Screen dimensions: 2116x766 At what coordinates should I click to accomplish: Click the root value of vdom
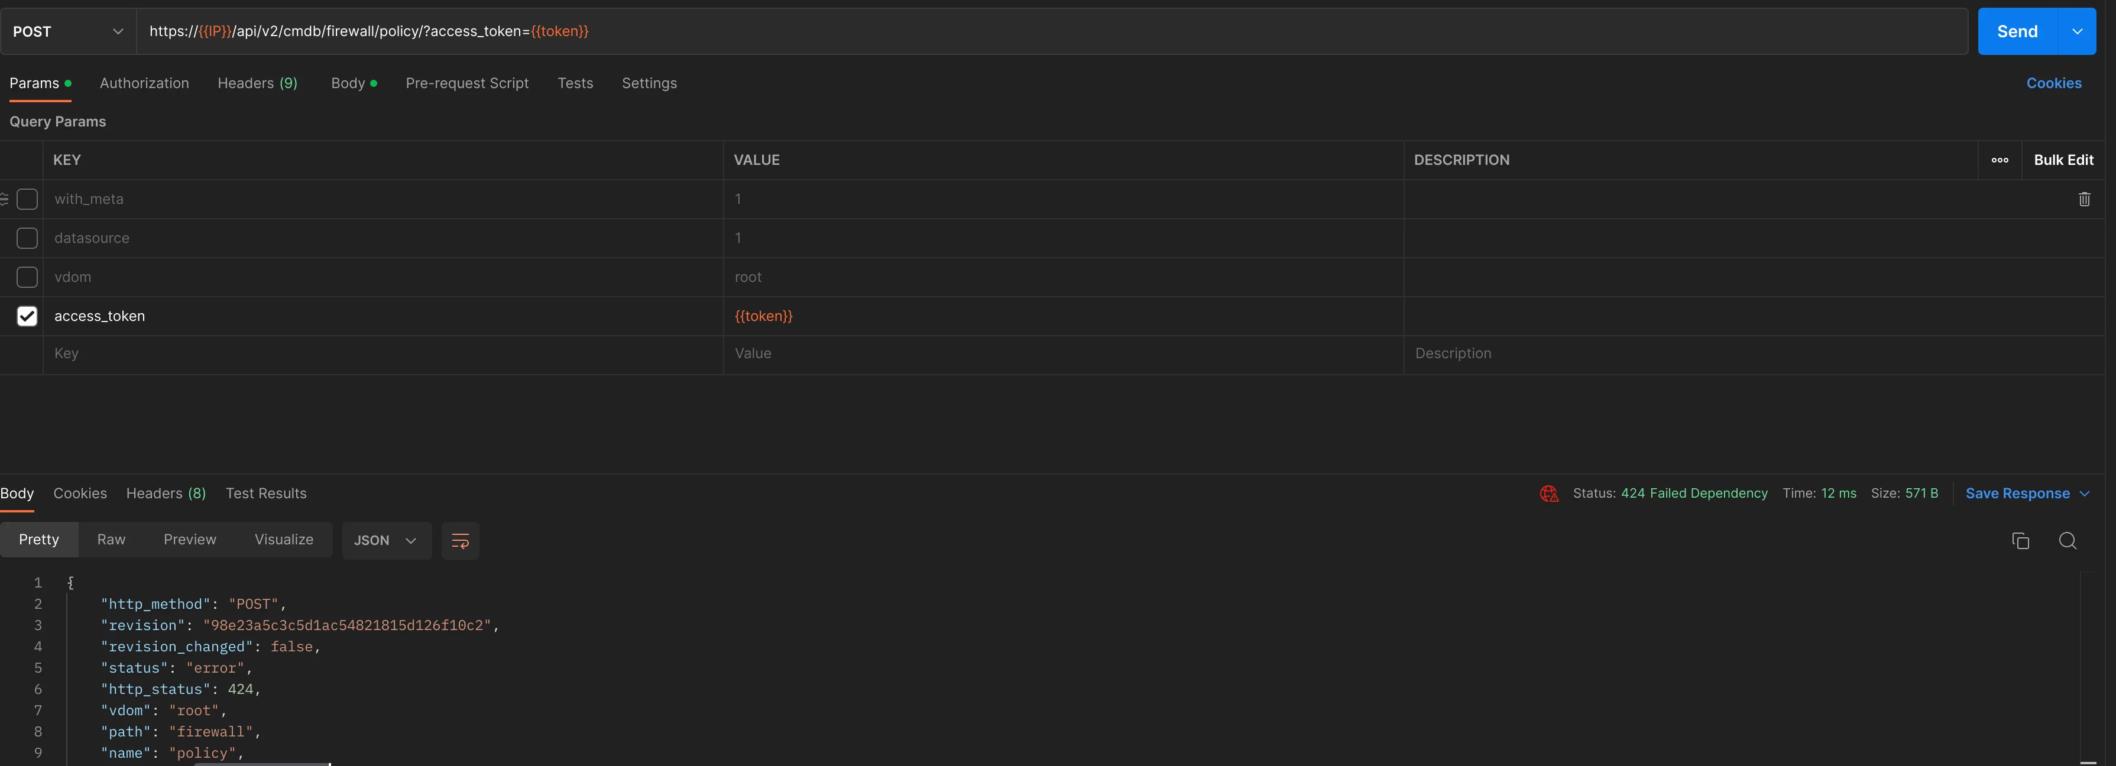click(x=1063, y=277)
